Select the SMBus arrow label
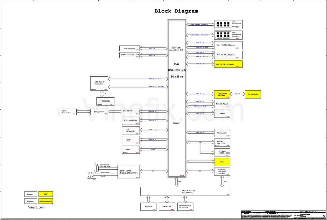The width and height of the screenshot is (327, 220). point(153,149)
